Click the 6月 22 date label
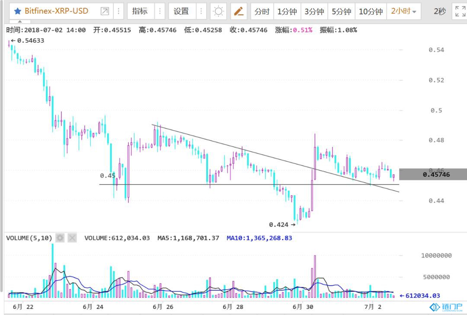 click(x=23, y=307)
